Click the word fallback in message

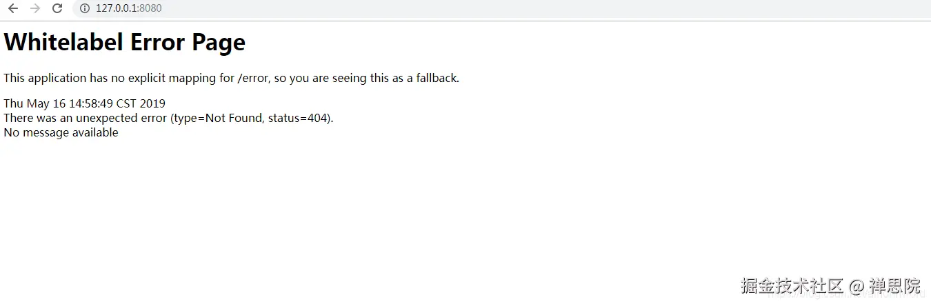coord(436,79)
